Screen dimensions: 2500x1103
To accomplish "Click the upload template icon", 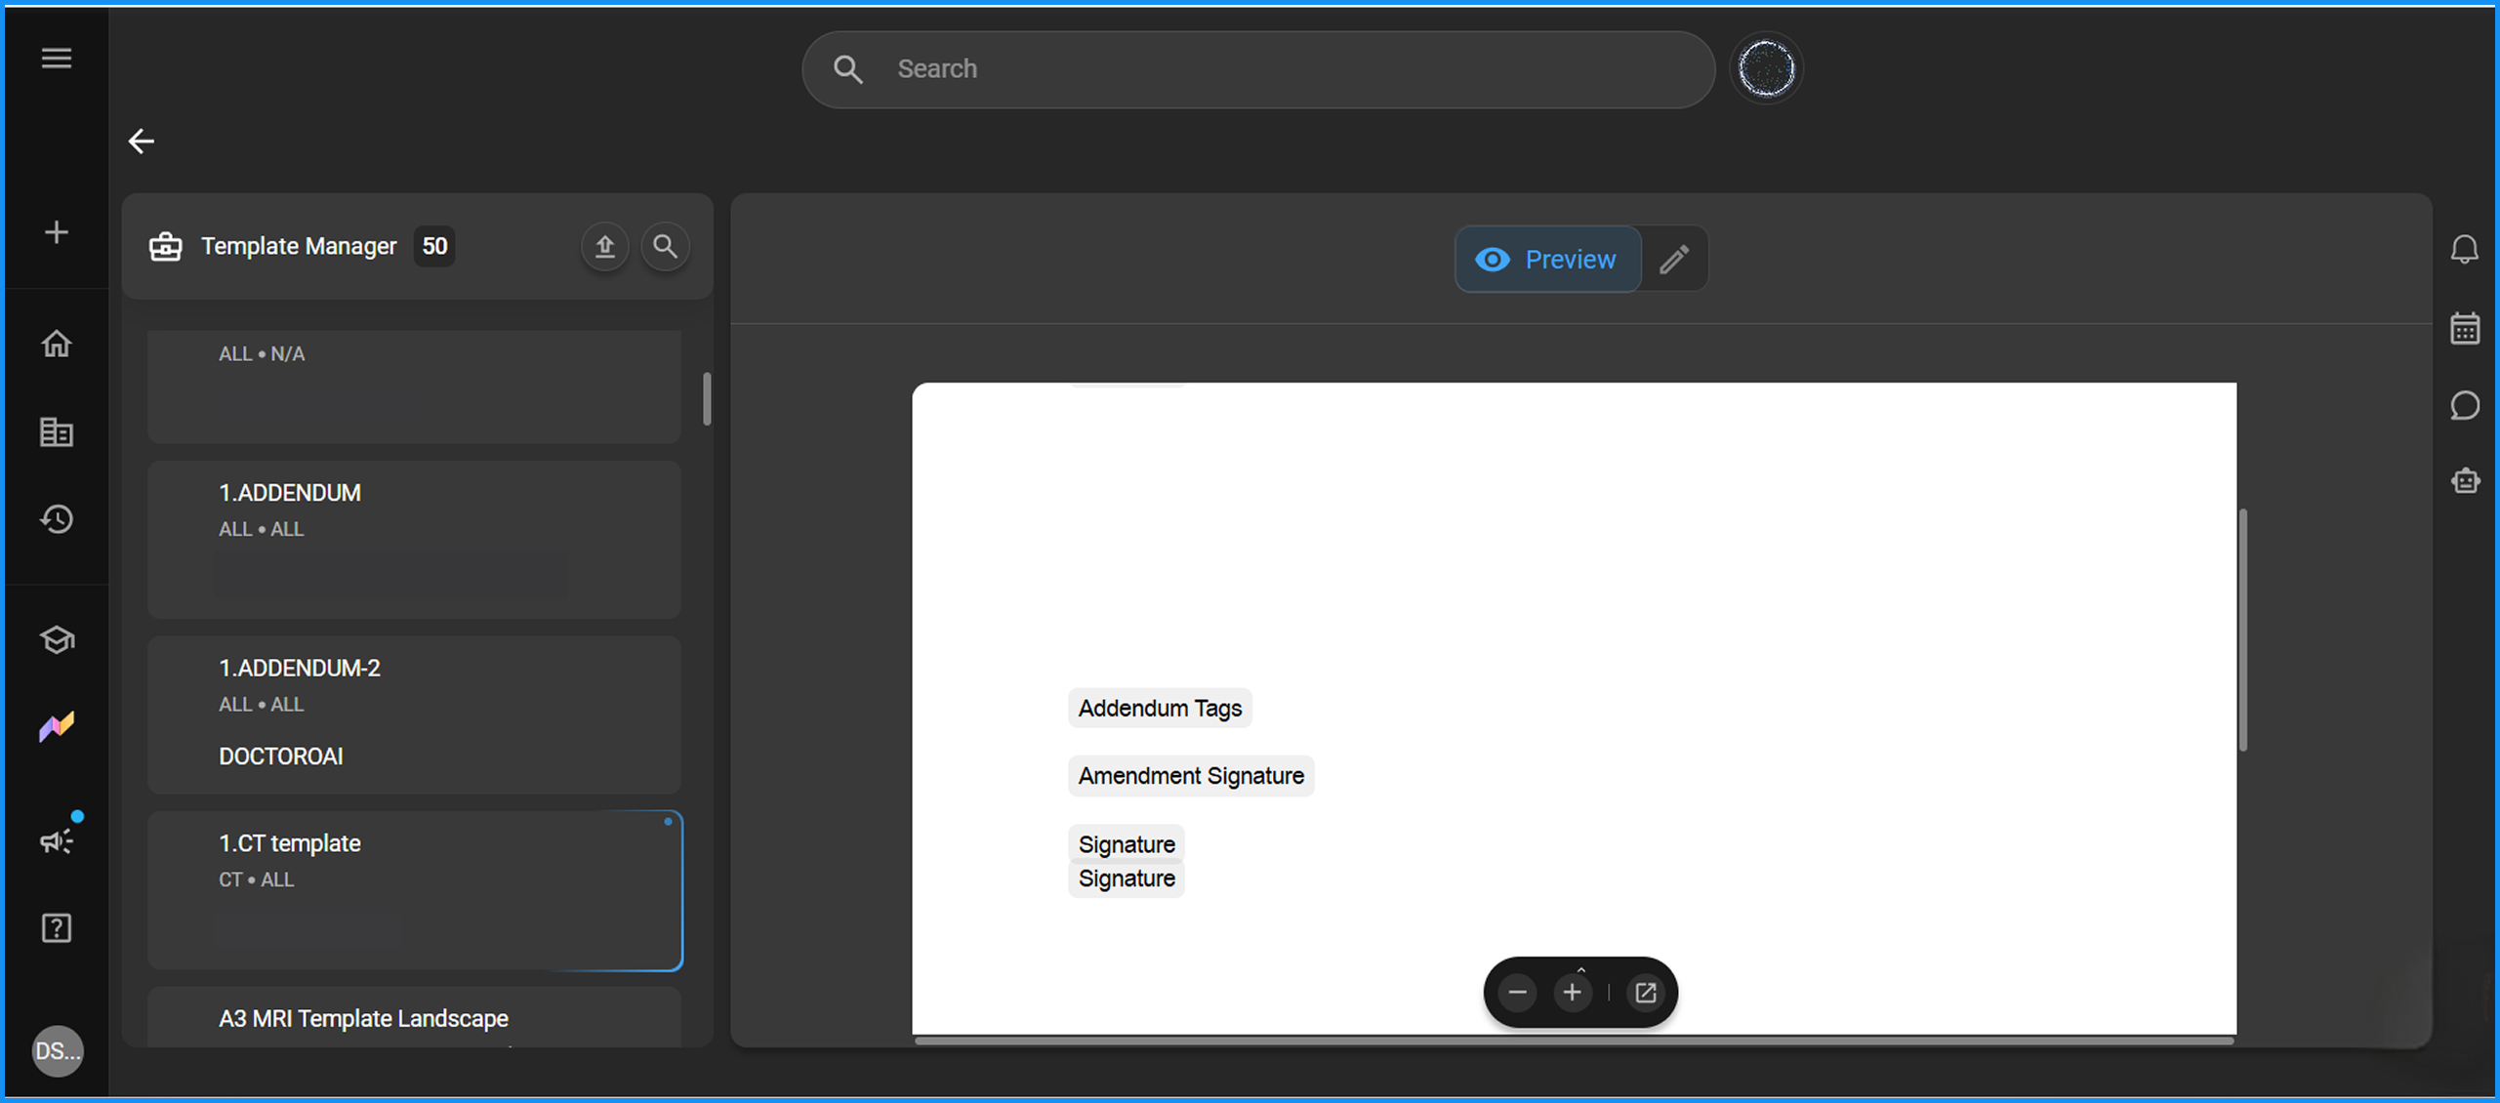I will click(605, 247).
